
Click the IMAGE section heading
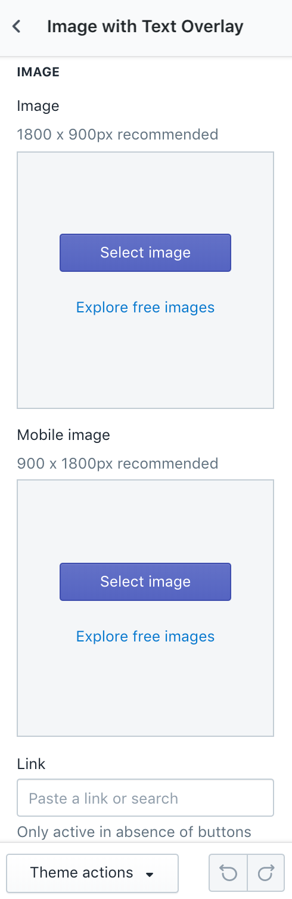38,73
